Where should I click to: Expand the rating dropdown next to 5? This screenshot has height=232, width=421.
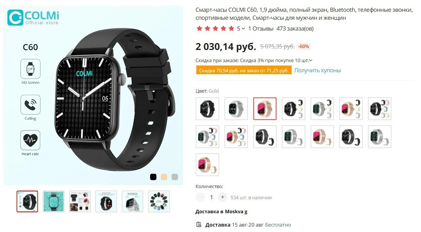coord(243,29)
